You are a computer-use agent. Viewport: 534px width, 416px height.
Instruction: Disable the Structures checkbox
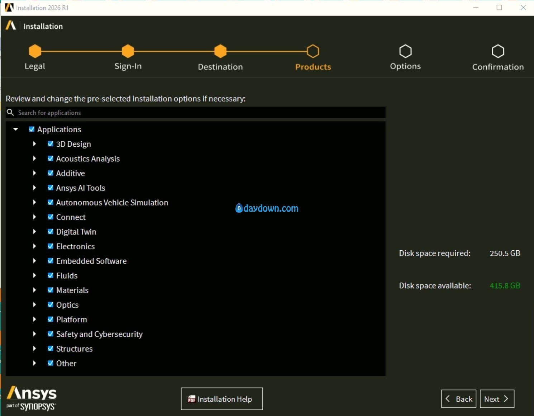pyautogui.click(x=51, y=349)
